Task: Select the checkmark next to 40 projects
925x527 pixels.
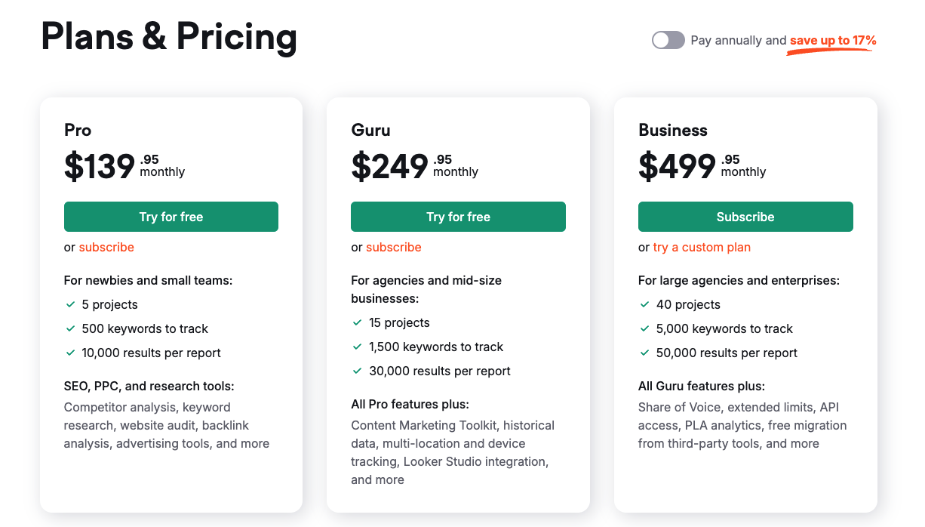Action: click(644, 305)
